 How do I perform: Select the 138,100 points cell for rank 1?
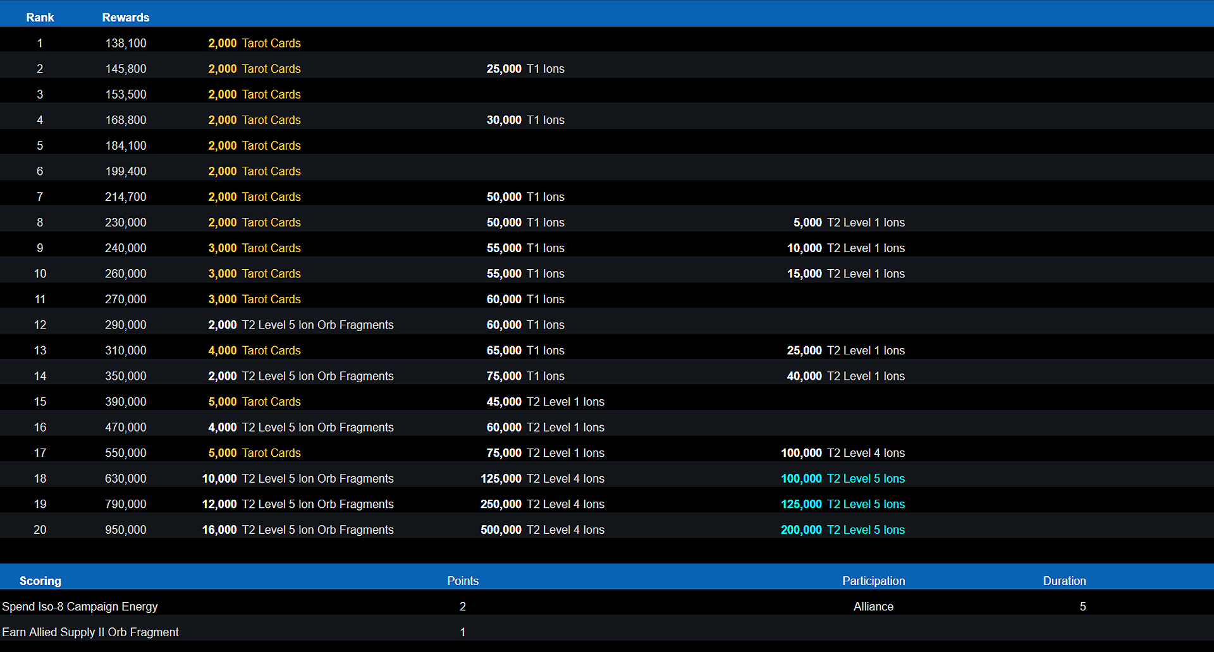[x=126, y=43]
